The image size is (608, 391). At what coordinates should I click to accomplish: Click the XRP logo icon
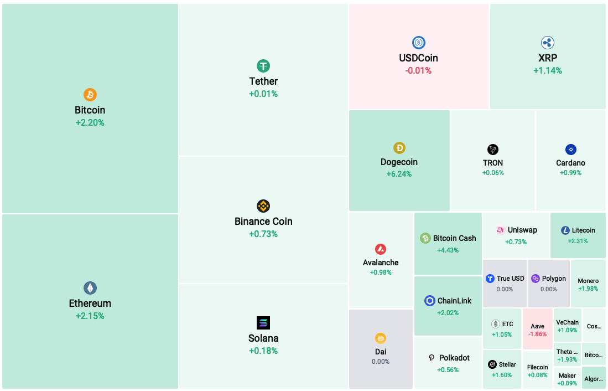(548, 43)
